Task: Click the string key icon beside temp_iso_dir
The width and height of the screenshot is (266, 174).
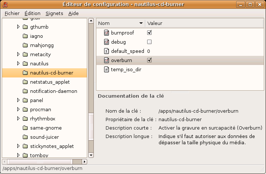Action: pyautogui.click(x=106, y=69)
